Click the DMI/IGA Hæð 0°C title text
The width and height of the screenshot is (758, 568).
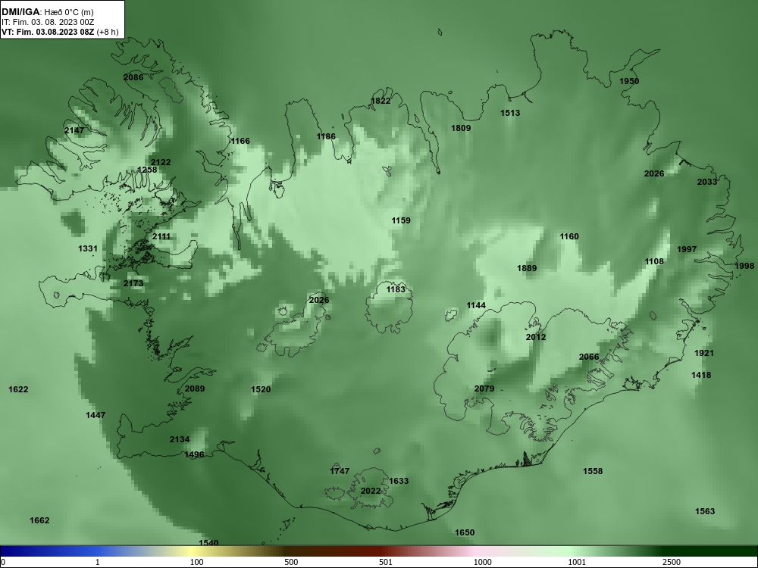pos(47,12)
